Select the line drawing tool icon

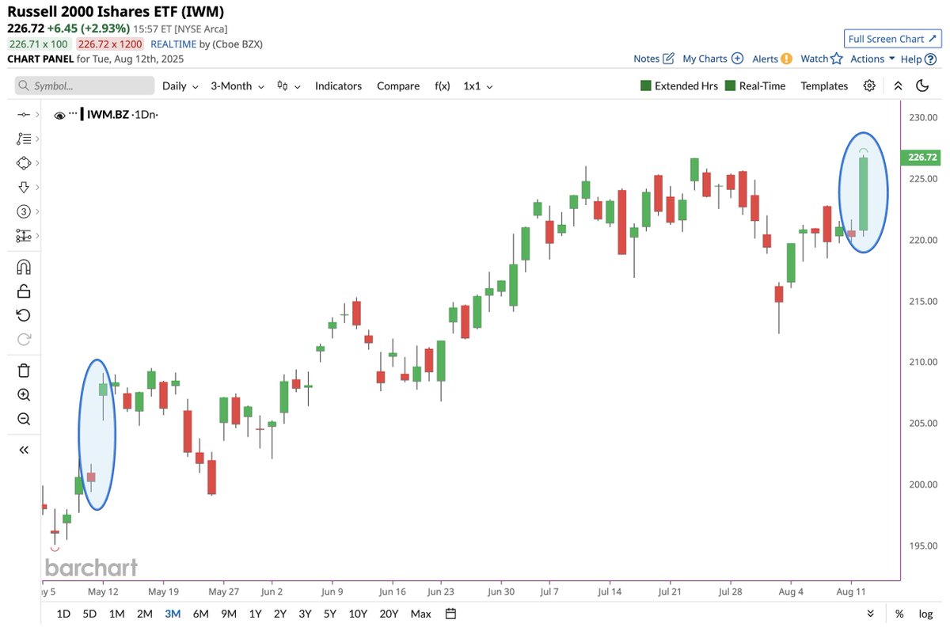(23, 116)
